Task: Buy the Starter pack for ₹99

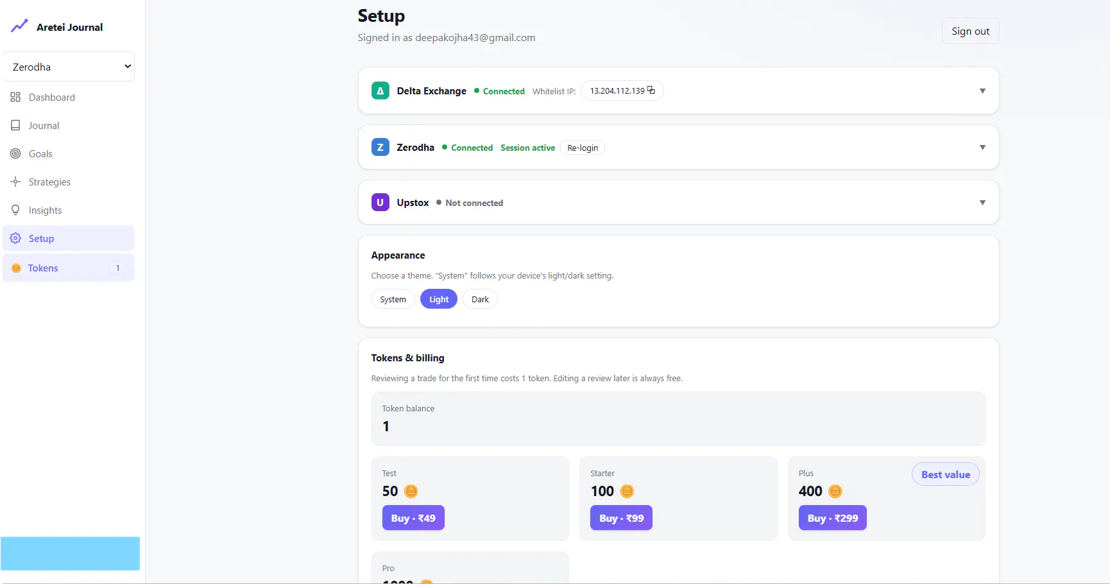Action: (621, 518)
